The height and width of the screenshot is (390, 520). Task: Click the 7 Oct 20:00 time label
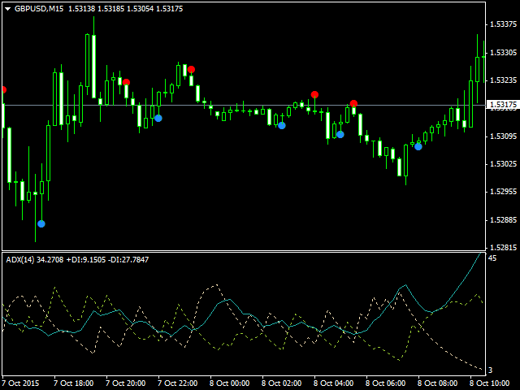[125, 383]
